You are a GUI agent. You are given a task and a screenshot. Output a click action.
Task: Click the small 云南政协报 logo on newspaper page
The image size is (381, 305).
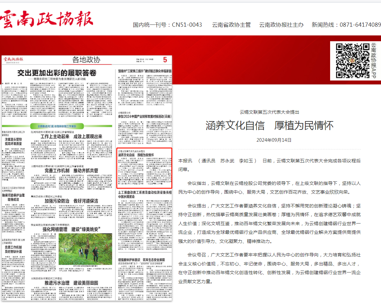(x=13, y=59)
